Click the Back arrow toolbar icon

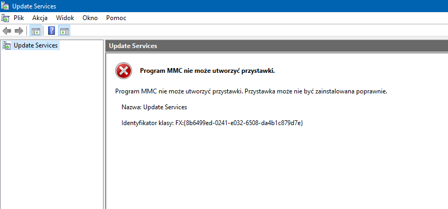(7, 31)
